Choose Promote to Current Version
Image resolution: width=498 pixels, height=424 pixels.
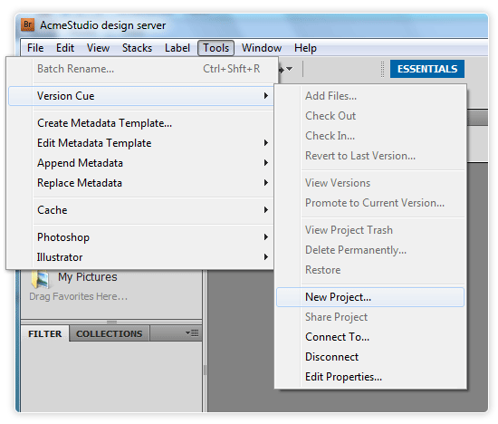tap(370, 203)
